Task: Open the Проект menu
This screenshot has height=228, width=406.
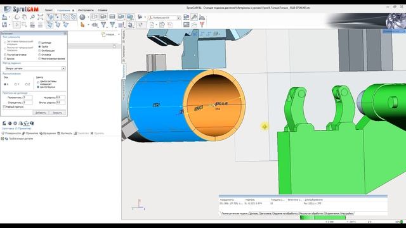Action: pos(49,10)
